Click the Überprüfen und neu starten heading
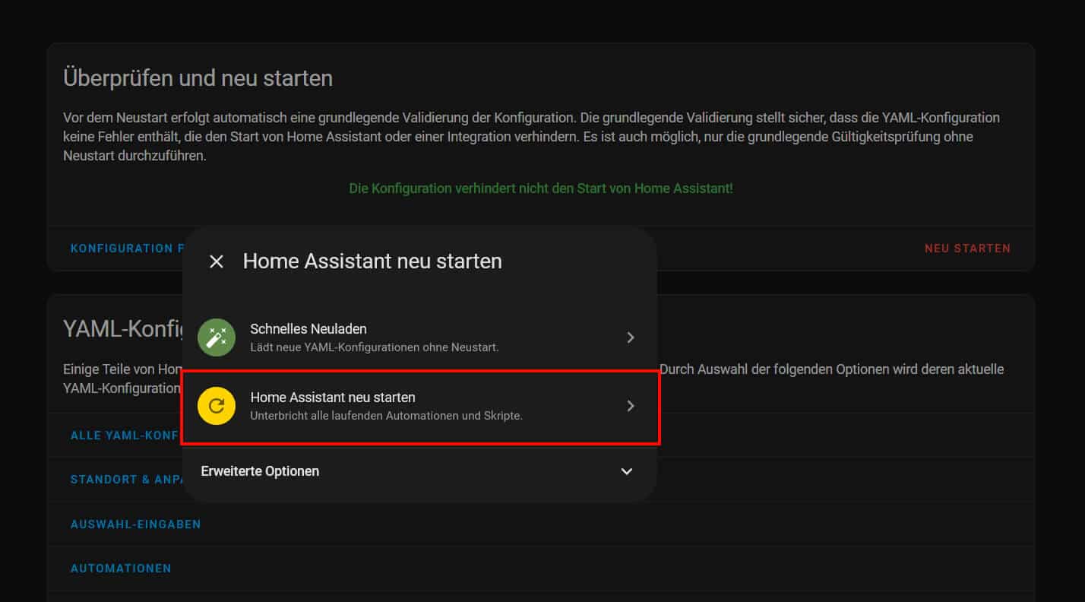Screen dimensions: 1085x602 click(x=198, y=78)
